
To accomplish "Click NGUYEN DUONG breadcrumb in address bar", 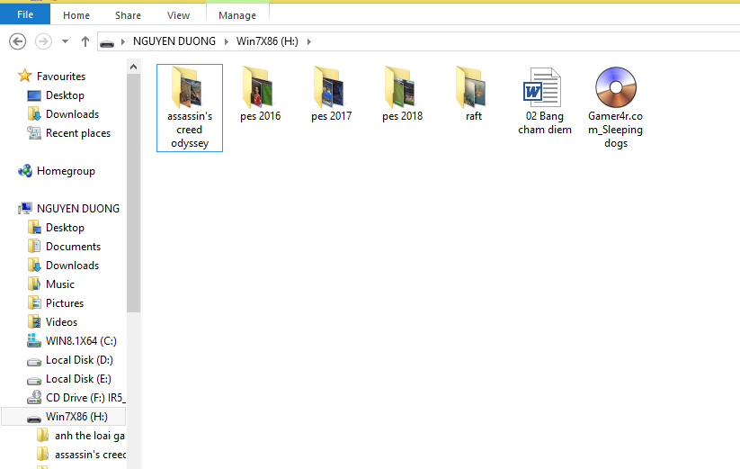I will point(174,41).
